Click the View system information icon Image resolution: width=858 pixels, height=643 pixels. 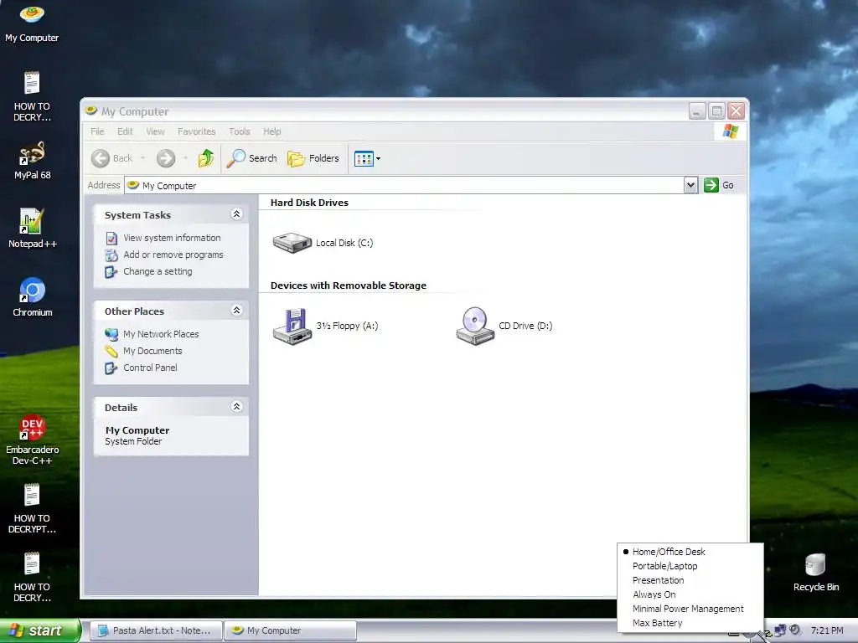click(111, 239)
